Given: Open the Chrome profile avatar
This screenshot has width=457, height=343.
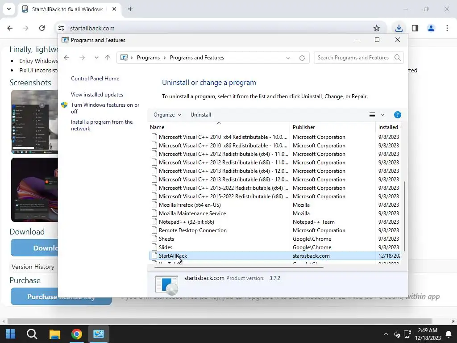Looking at the screenshot, I should pyautogui.click(x=431, y=28).
